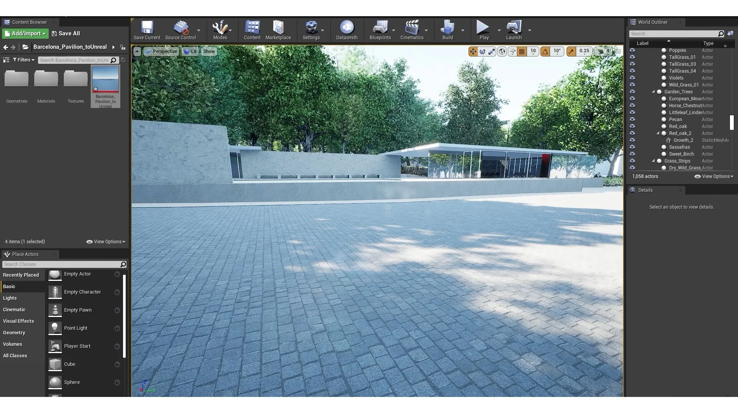Toggle grid snapping in viewport
Screen dimensions: 738x415
point(522,51)
